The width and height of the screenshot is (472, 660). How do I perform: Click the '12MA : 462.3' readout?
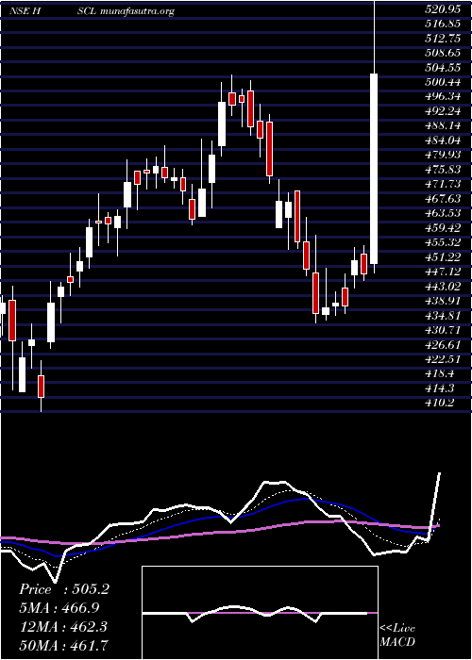click(x=63, y=627)
